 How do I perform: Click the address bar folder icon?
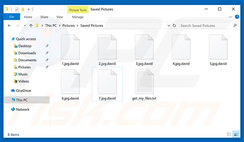pyautogui.click(x=37, y=26)
